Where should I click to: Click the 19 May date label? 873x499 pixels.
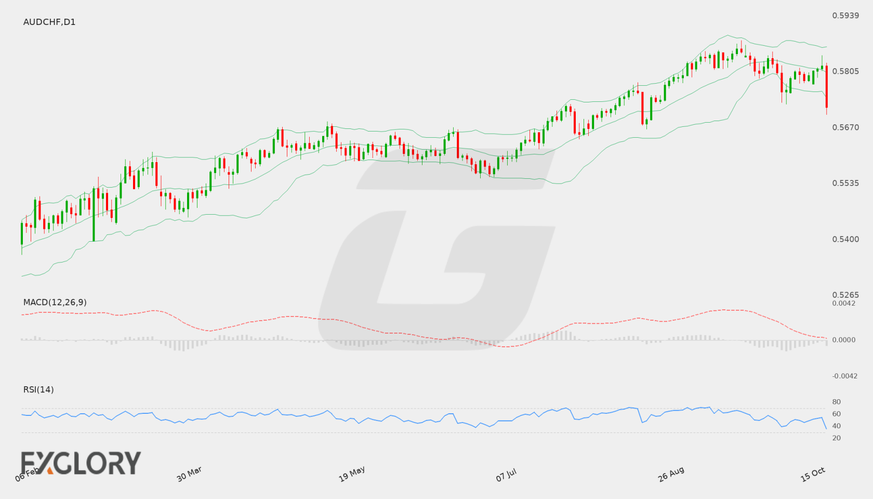352,474
